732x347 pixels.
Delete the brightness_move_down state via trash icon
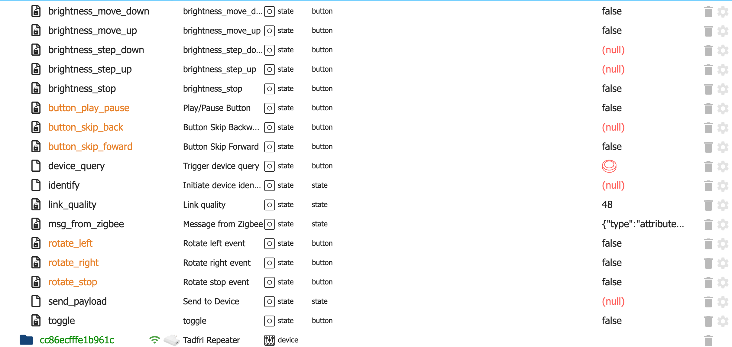pos(708,11)
